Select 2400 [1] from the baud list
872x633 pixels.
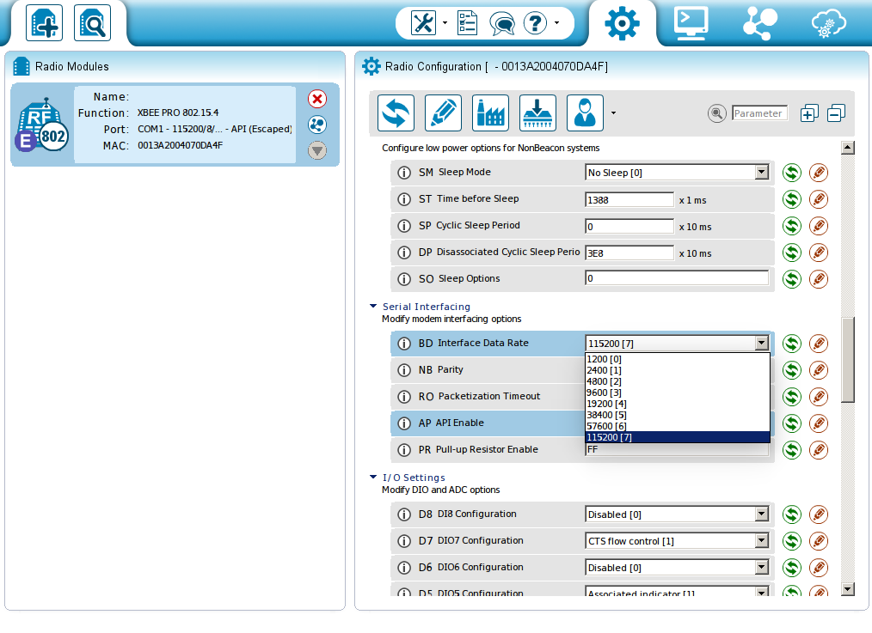click(x=678, y=370)
